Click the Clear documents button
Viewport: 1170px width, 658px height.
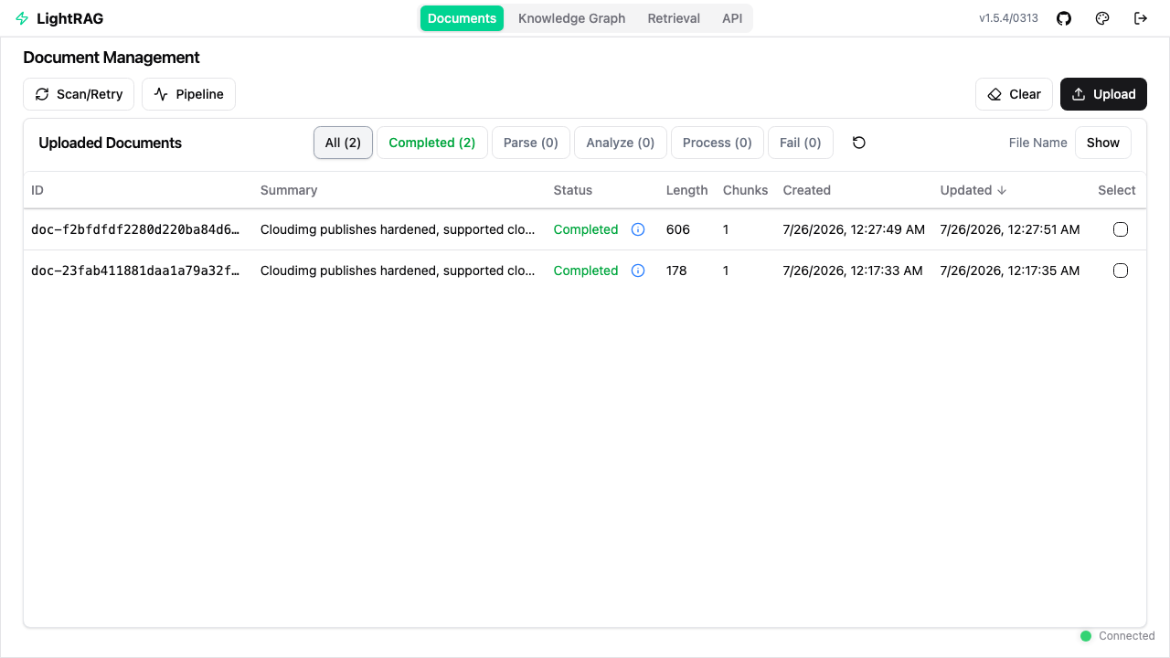(x=1014, y=94)
